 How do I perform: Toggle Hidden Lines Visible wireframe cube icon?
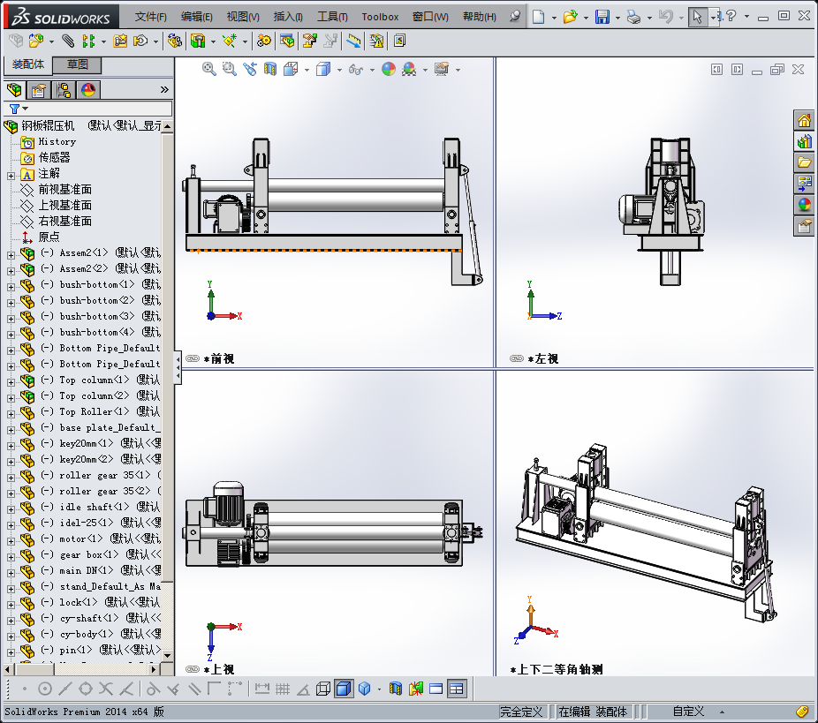(323, 689)
